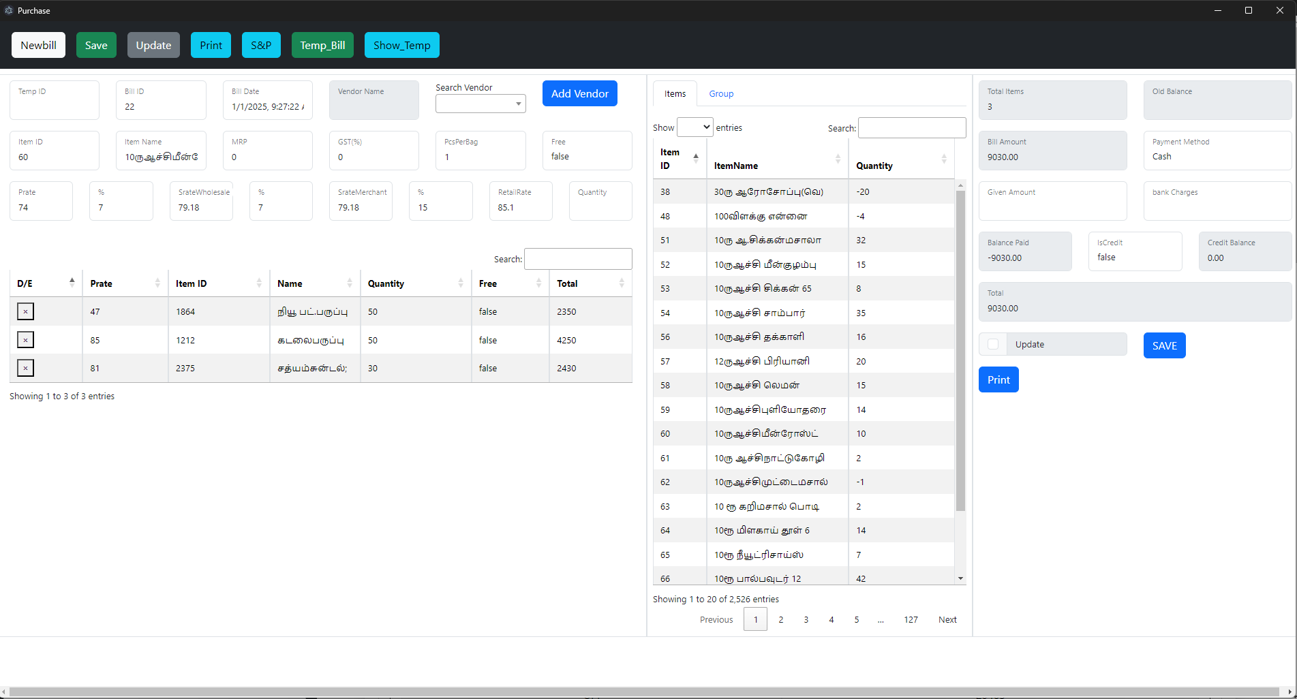Open the Search Vendor dropdown
The width and height of the screenshot is (1297, 699).
tap(480, 104)
